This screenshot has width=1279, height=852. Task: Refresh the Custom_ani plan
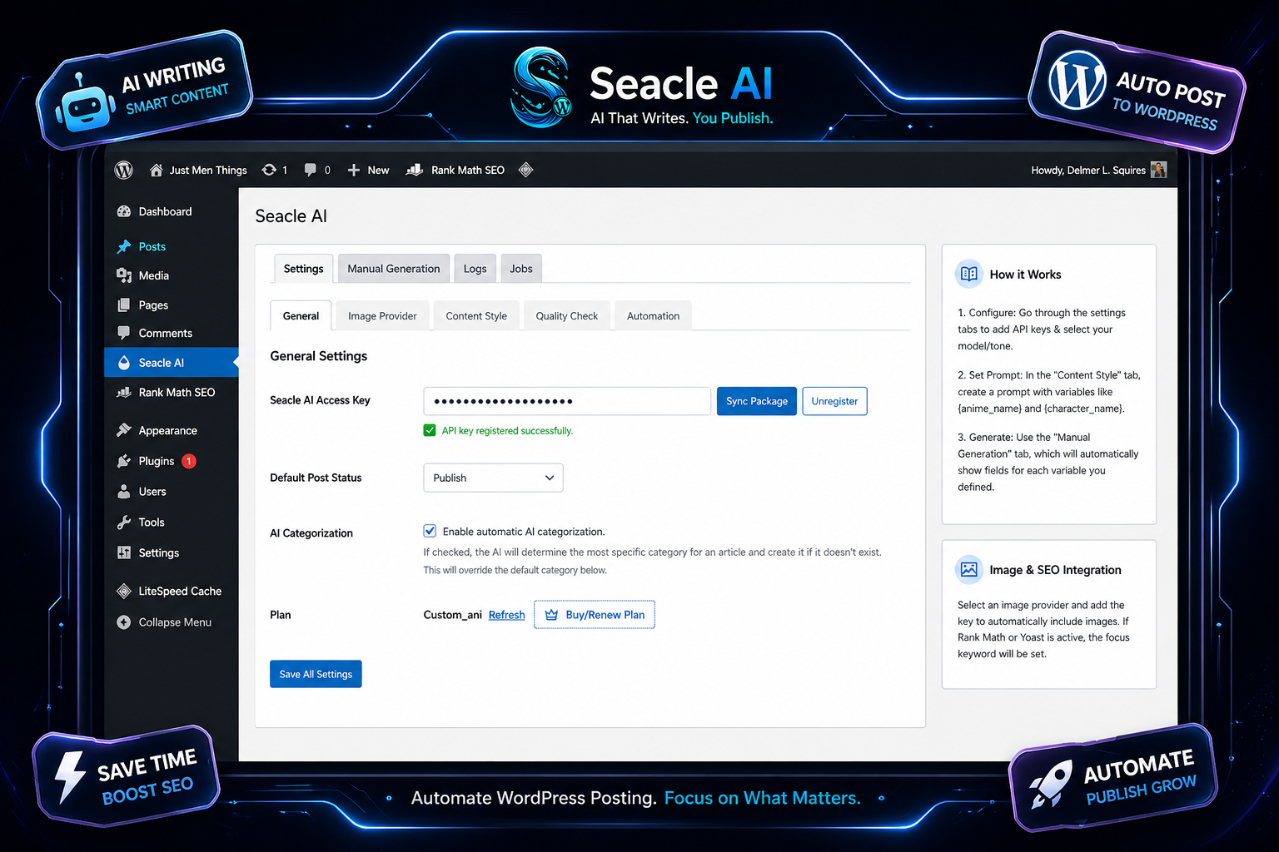click(506, 614)
